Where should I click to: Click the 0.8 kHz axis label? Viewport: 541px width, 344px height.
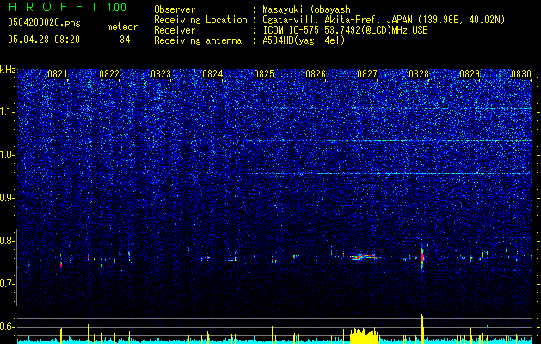click(8, 241)
